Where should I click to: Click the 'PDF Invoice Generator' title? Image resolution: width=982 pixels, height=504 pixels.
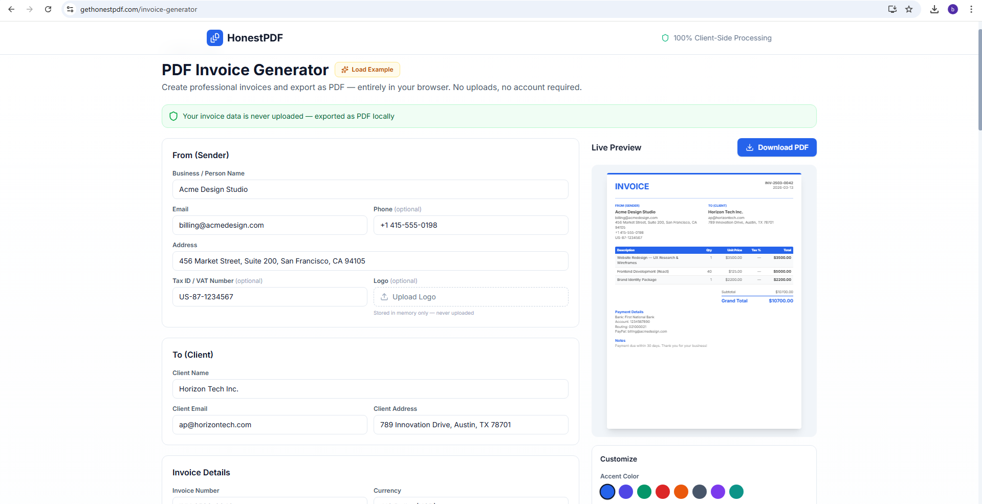[245, 70]
